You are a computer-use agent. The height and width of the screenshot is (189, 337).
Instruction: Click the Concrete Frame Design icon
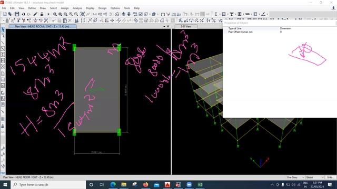(223, 14)
